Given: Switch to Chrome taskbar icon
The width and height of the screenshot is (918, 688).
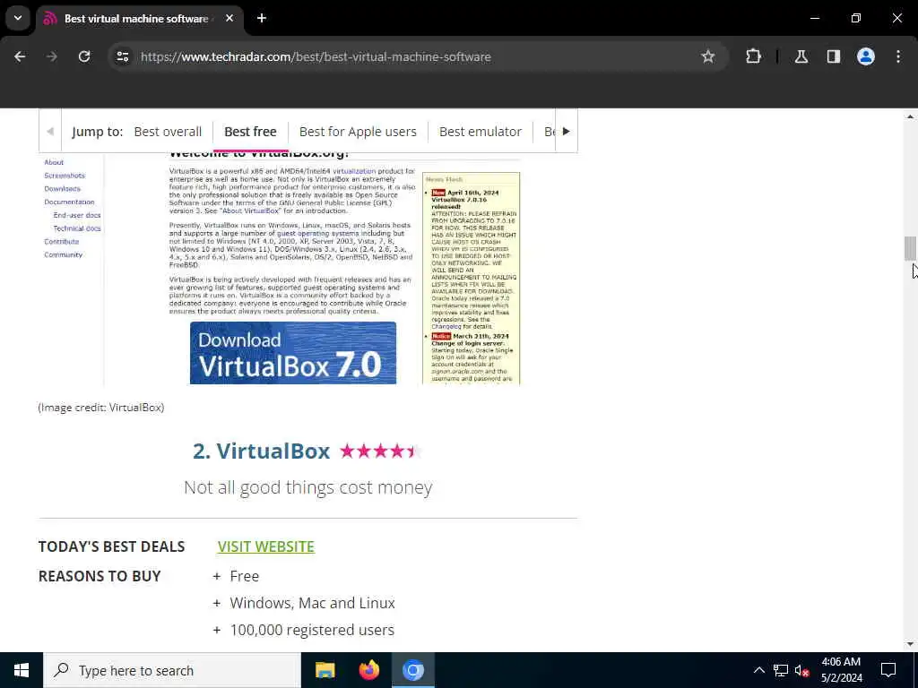Looking at the screenshot, I should click(412, 670).
